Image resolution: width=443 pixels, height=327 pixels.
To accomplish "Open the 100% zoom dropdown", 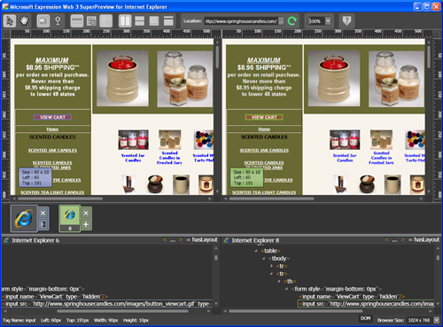I will click(x=328, y=21).
